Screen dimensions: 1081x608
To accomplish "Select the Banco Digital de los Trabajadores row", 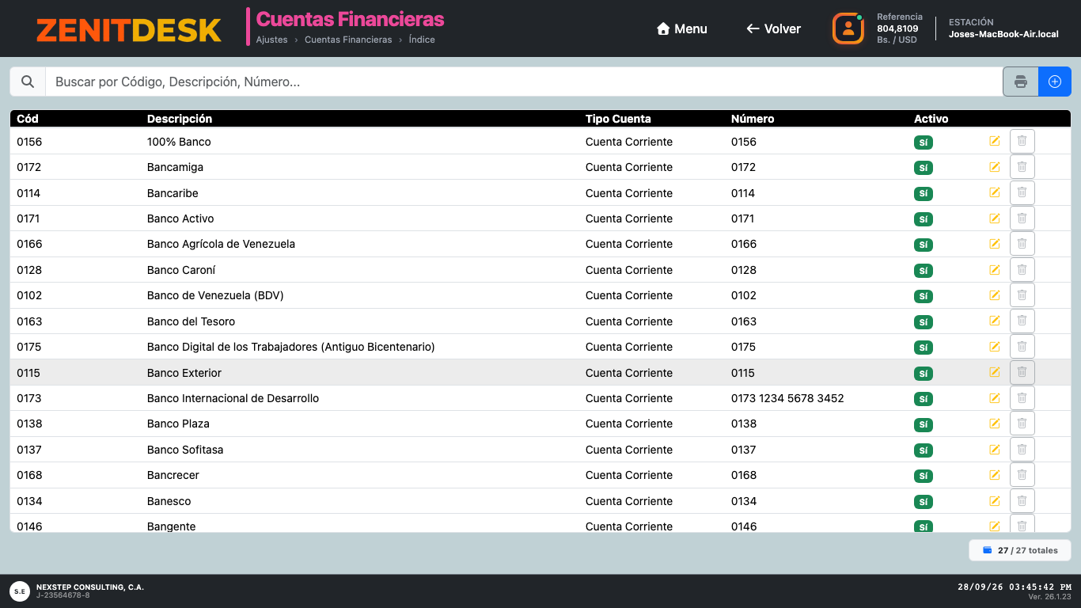I will click(540, 347).
